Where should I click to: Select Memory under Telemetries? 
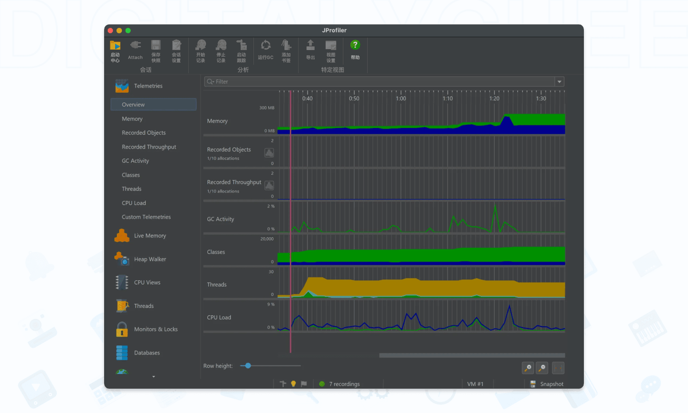tap(132, 119)
